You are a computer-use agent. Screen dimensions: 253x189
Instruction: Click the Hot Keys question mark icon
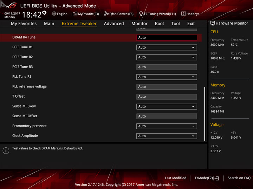tap(183, 14)
